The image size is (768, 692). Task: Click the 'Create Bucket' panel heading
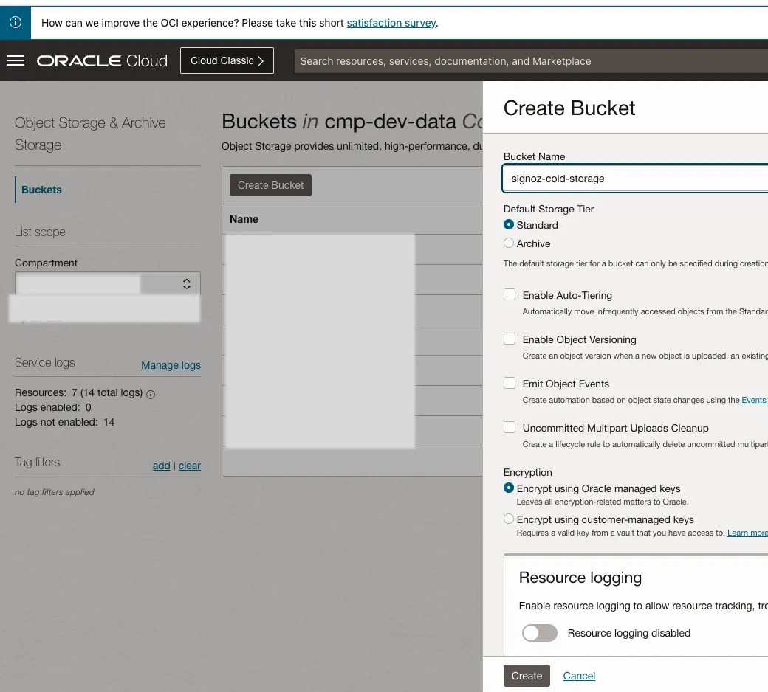coord(569,108)
